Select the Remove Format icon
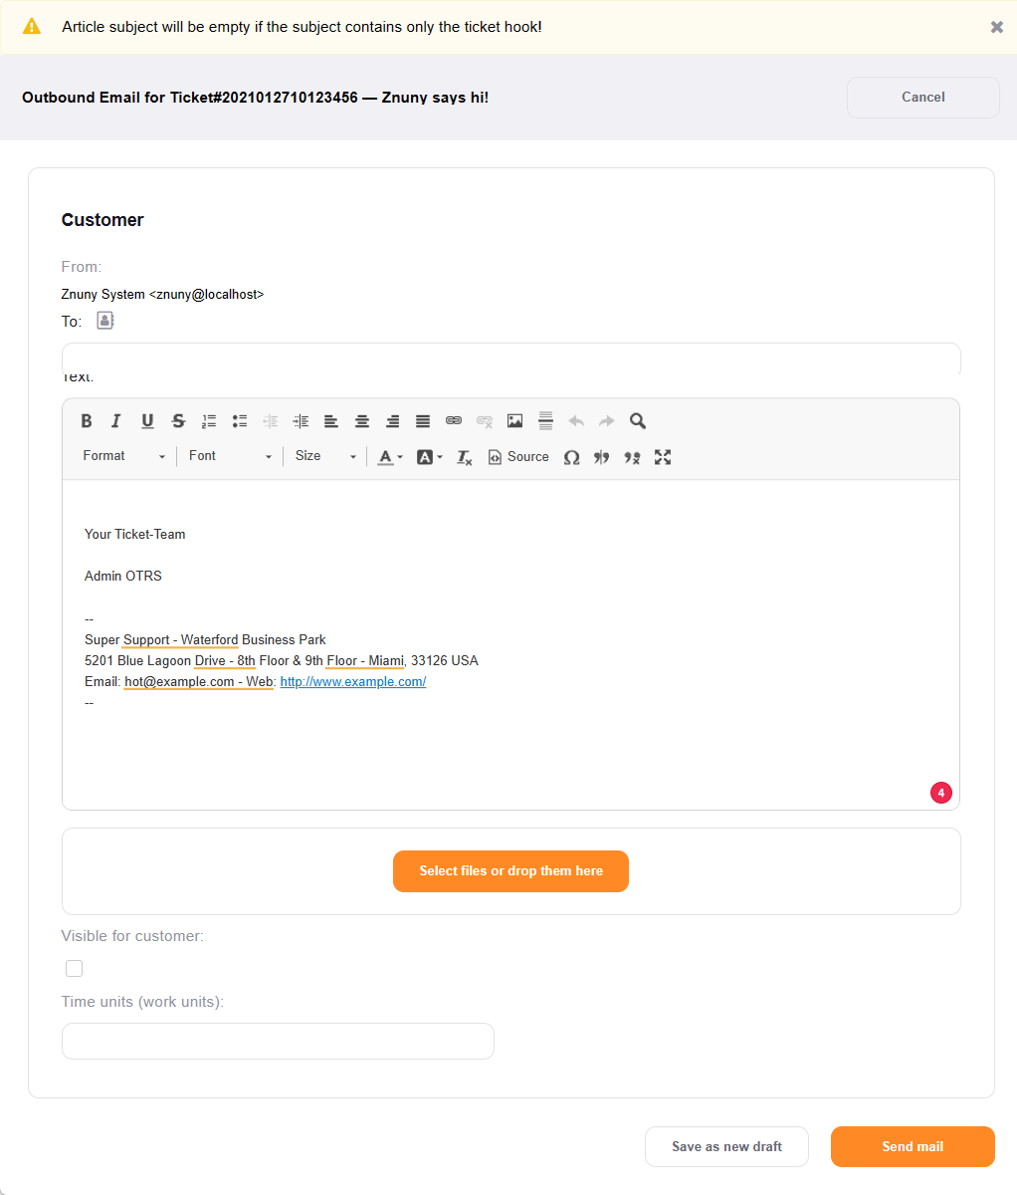 tap(464, 457)
